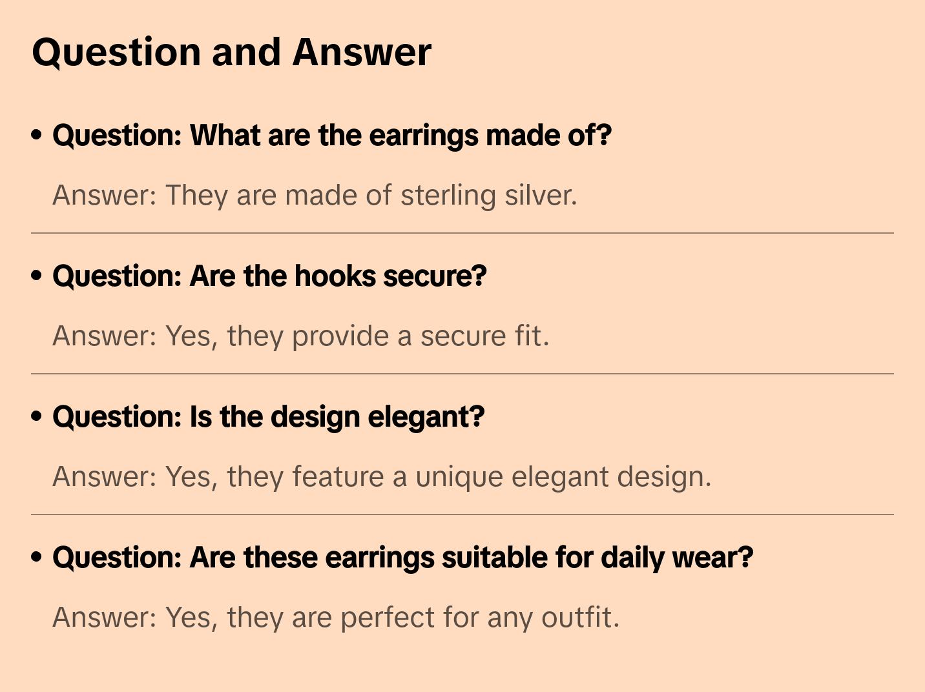Click the divider below the sterling silver answer
This screenshot has width=925, height=692.
[462, 233]
